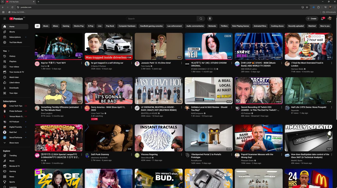
Task: Open Tom Cardy channel link
Action: tap(145, 66)
